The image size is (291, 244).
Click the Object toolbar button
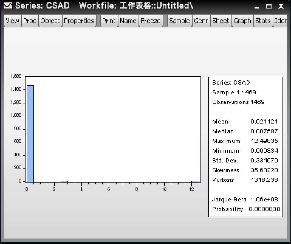(50, 21)
